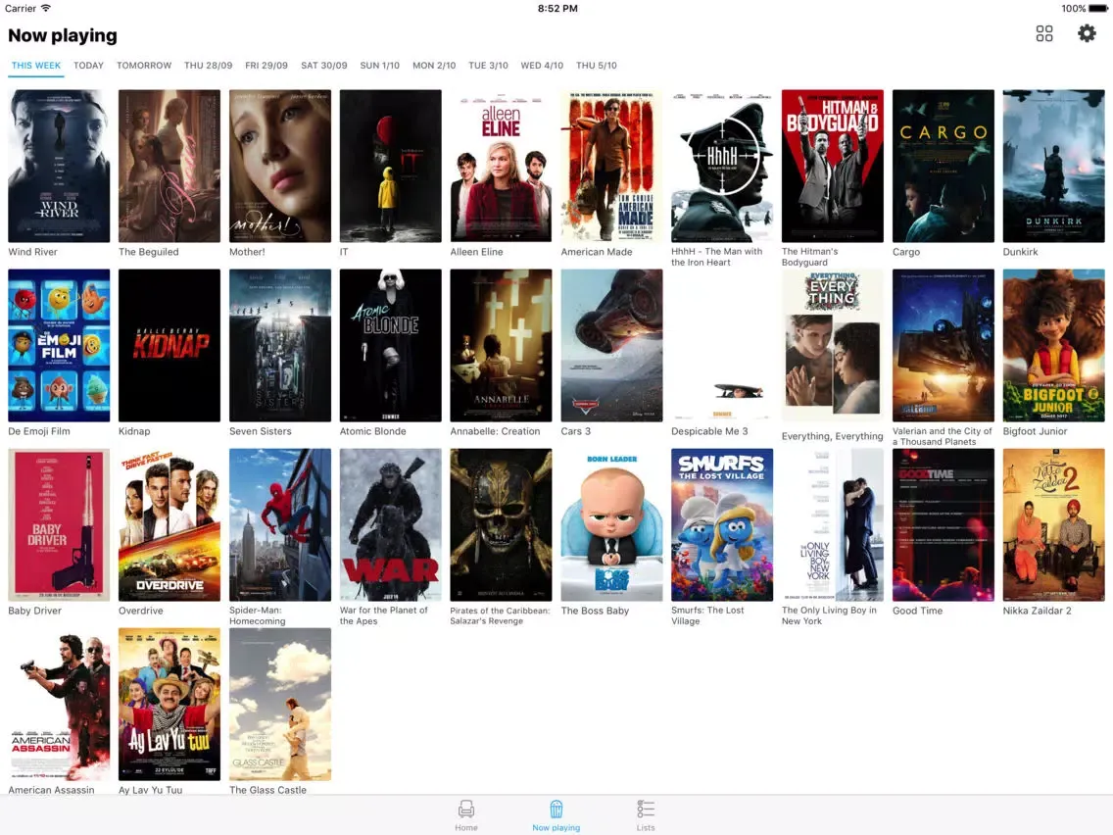This screenshot has width=1113, height=835.
Task: Open the Baby Driver poster
Action: click(x=59, y=524)
